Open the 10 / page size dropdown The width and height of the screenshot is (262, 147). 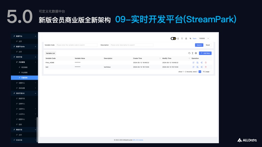[207, 72]
